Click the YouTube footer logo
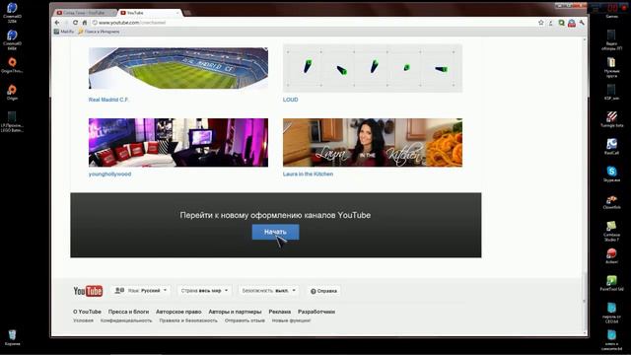Image resolution: width=631 pixels, height=355 pixels. pos(88,291)
